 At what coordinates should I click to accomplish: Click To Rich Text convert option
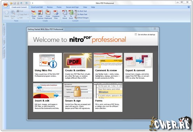tap(81, 11)
